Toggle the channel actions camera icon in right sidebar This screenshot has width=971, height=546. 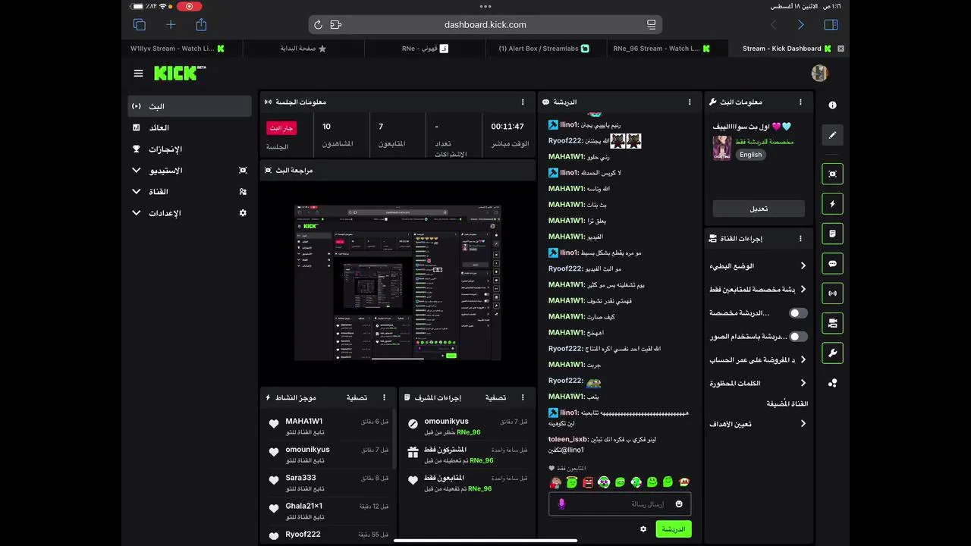coord(832,323)
